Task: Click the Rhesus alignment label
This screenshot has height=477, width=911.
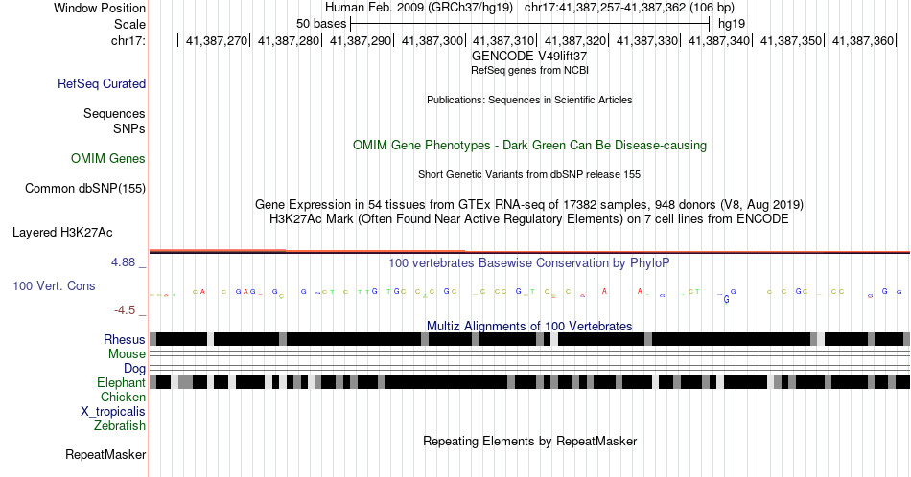Action: click(x=125, y=339)
